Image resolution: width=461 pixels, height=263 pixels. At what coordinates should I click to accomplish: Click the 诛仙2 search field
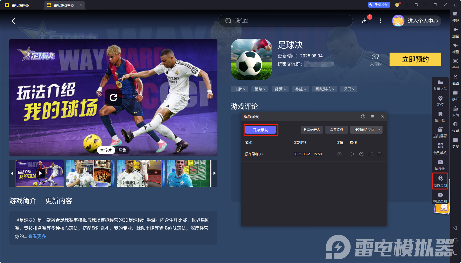coord(285,21)
